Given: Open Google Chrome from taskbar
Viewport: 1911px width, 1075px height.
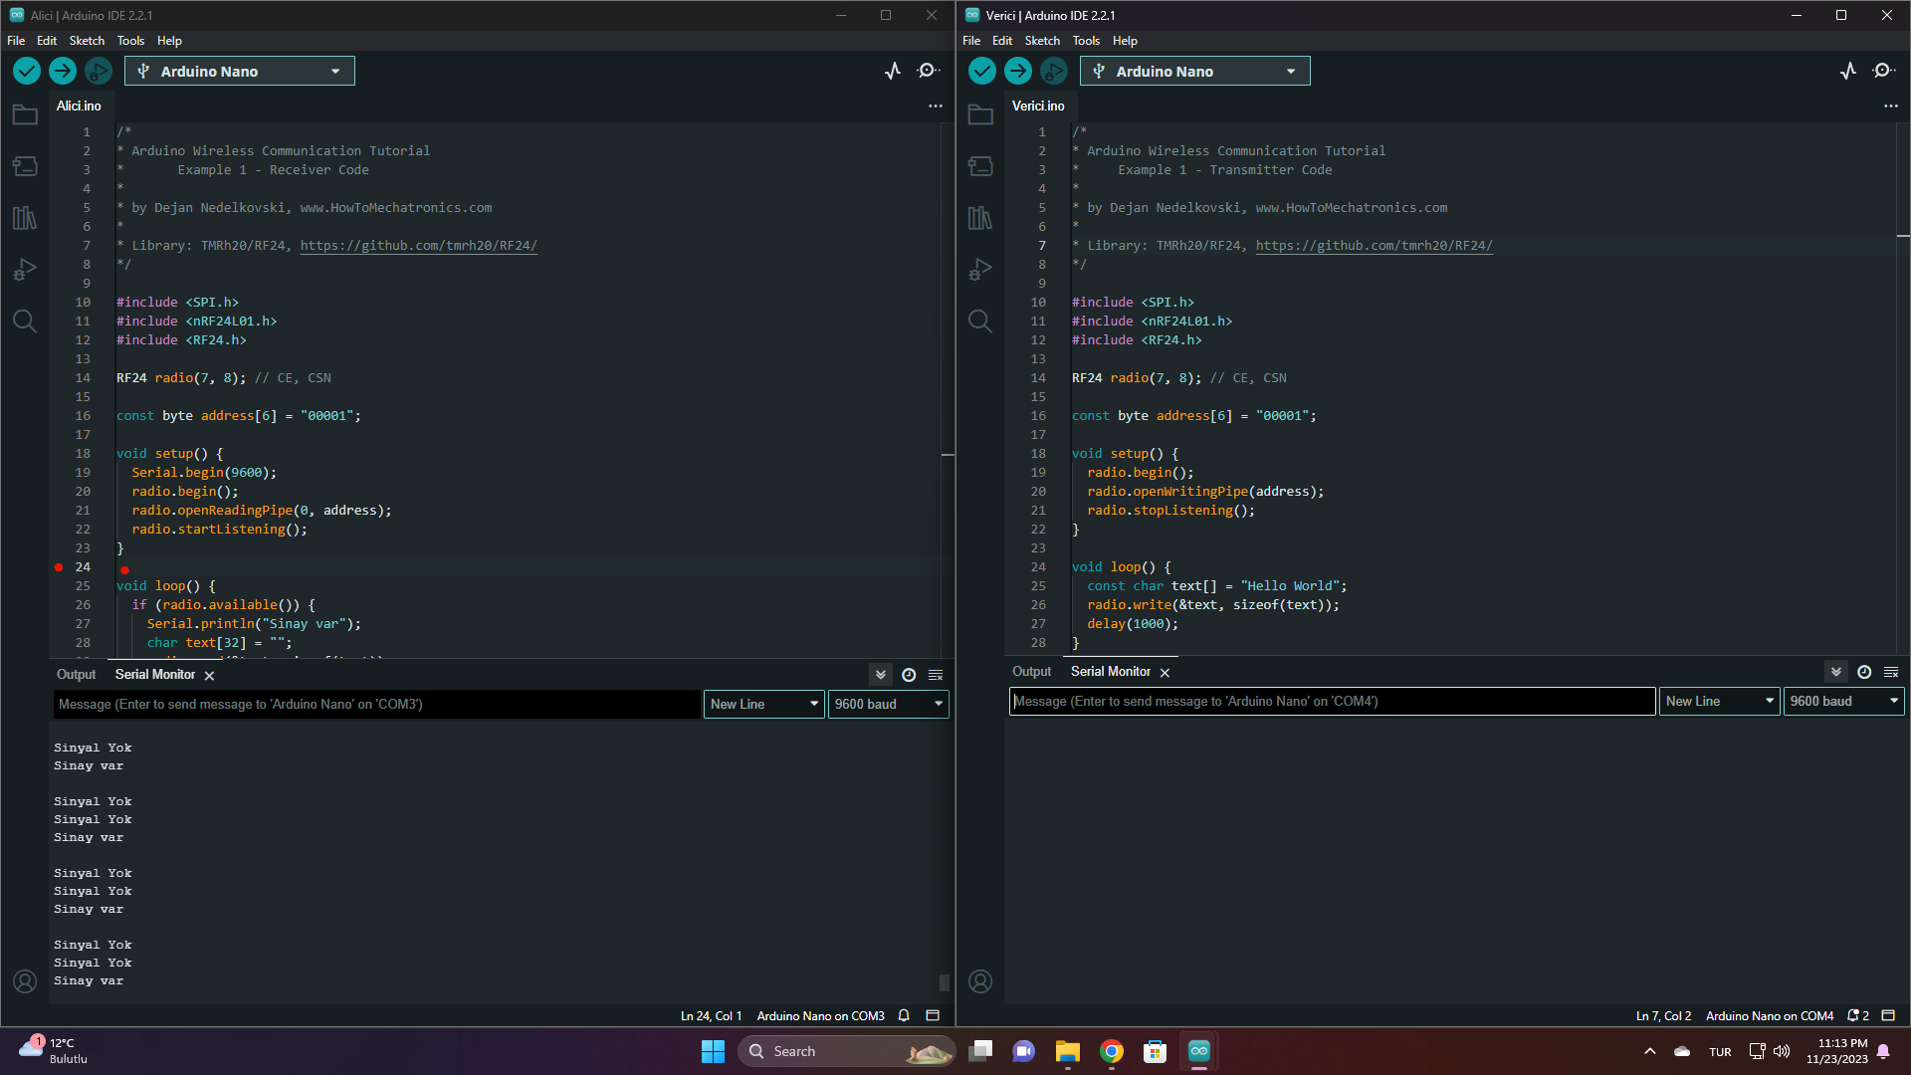Looking at the screenshot, I should click(x=1111, y=1051).
